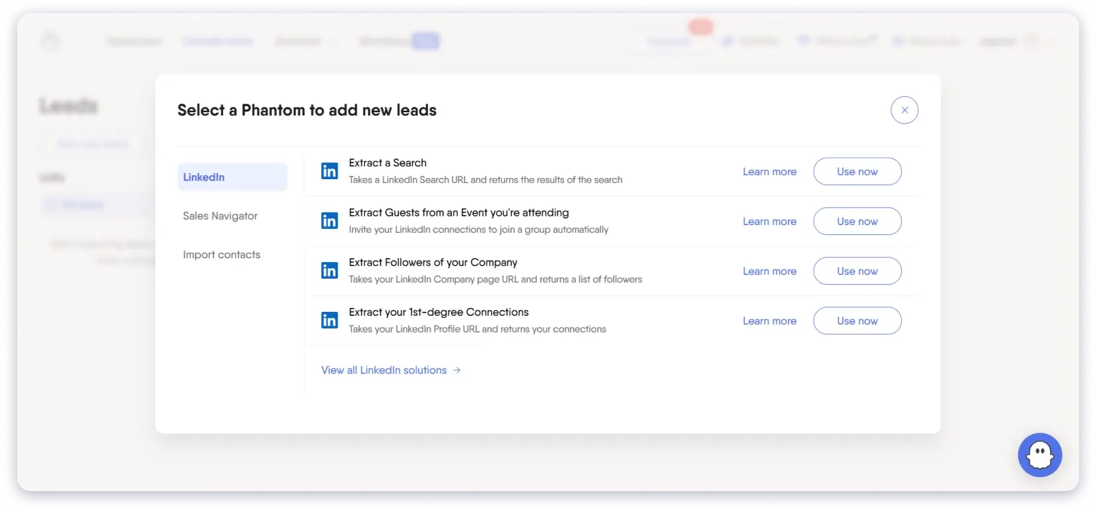Click LinkedIn icon beside Extract a Search

(x=330, y=171)
